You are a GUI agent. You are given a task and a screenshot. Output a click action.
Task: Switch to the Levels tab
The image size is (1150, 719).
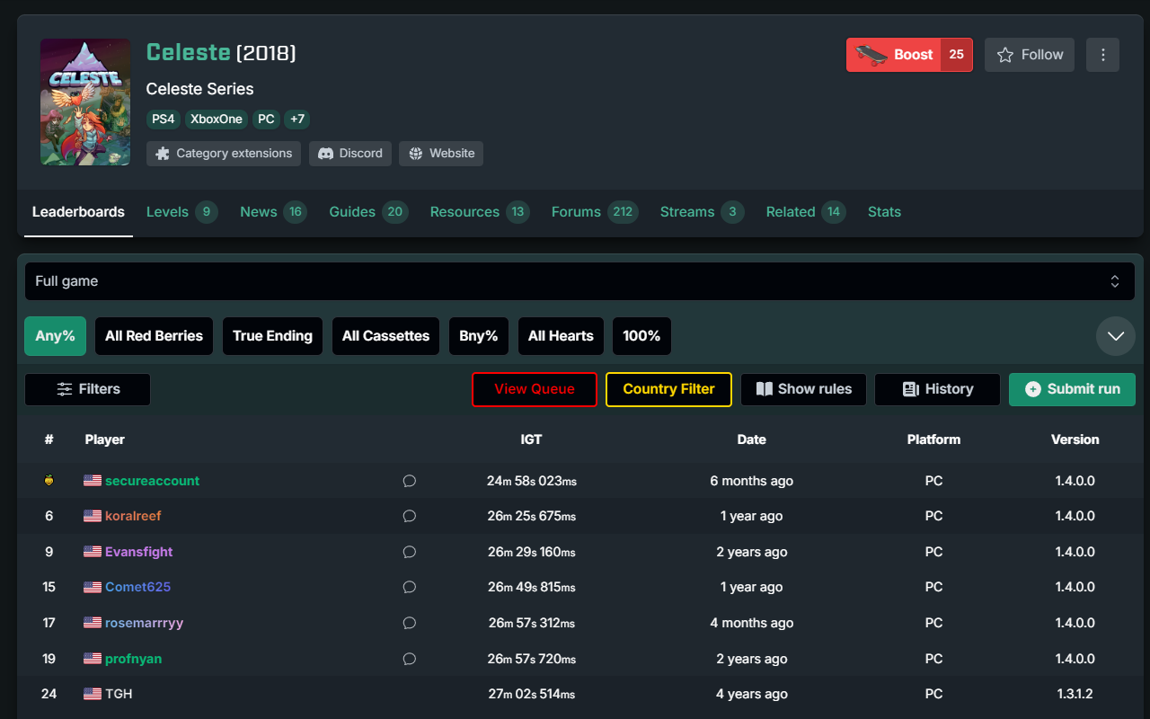(181, 212)
